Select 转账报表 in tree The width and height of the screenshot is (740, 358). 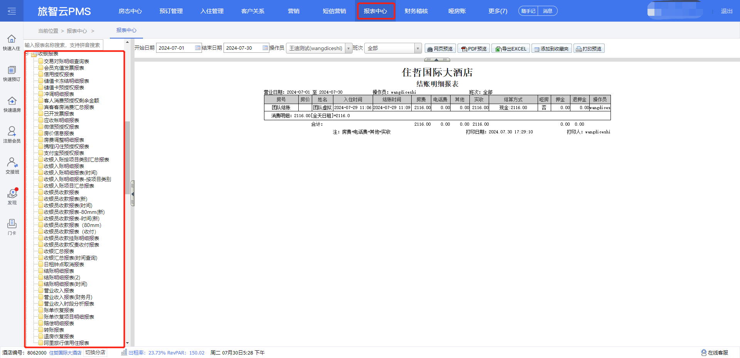click(x=54, y=330)
